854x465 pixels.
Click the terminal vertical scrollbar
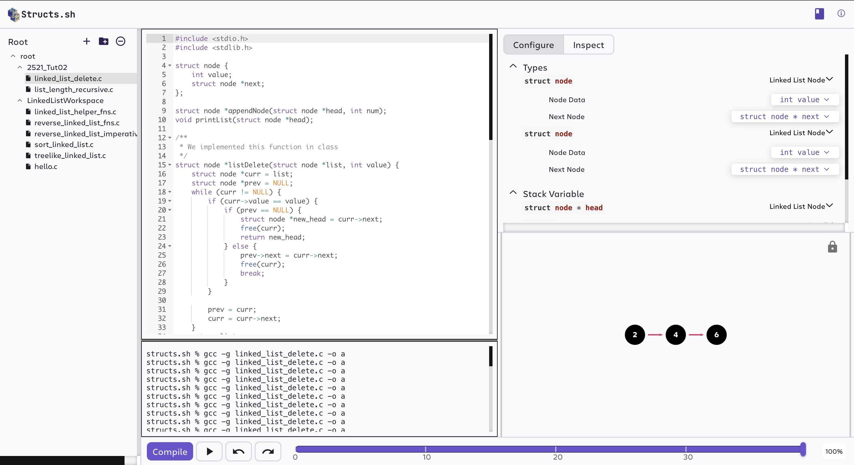(x=491, y=356)
